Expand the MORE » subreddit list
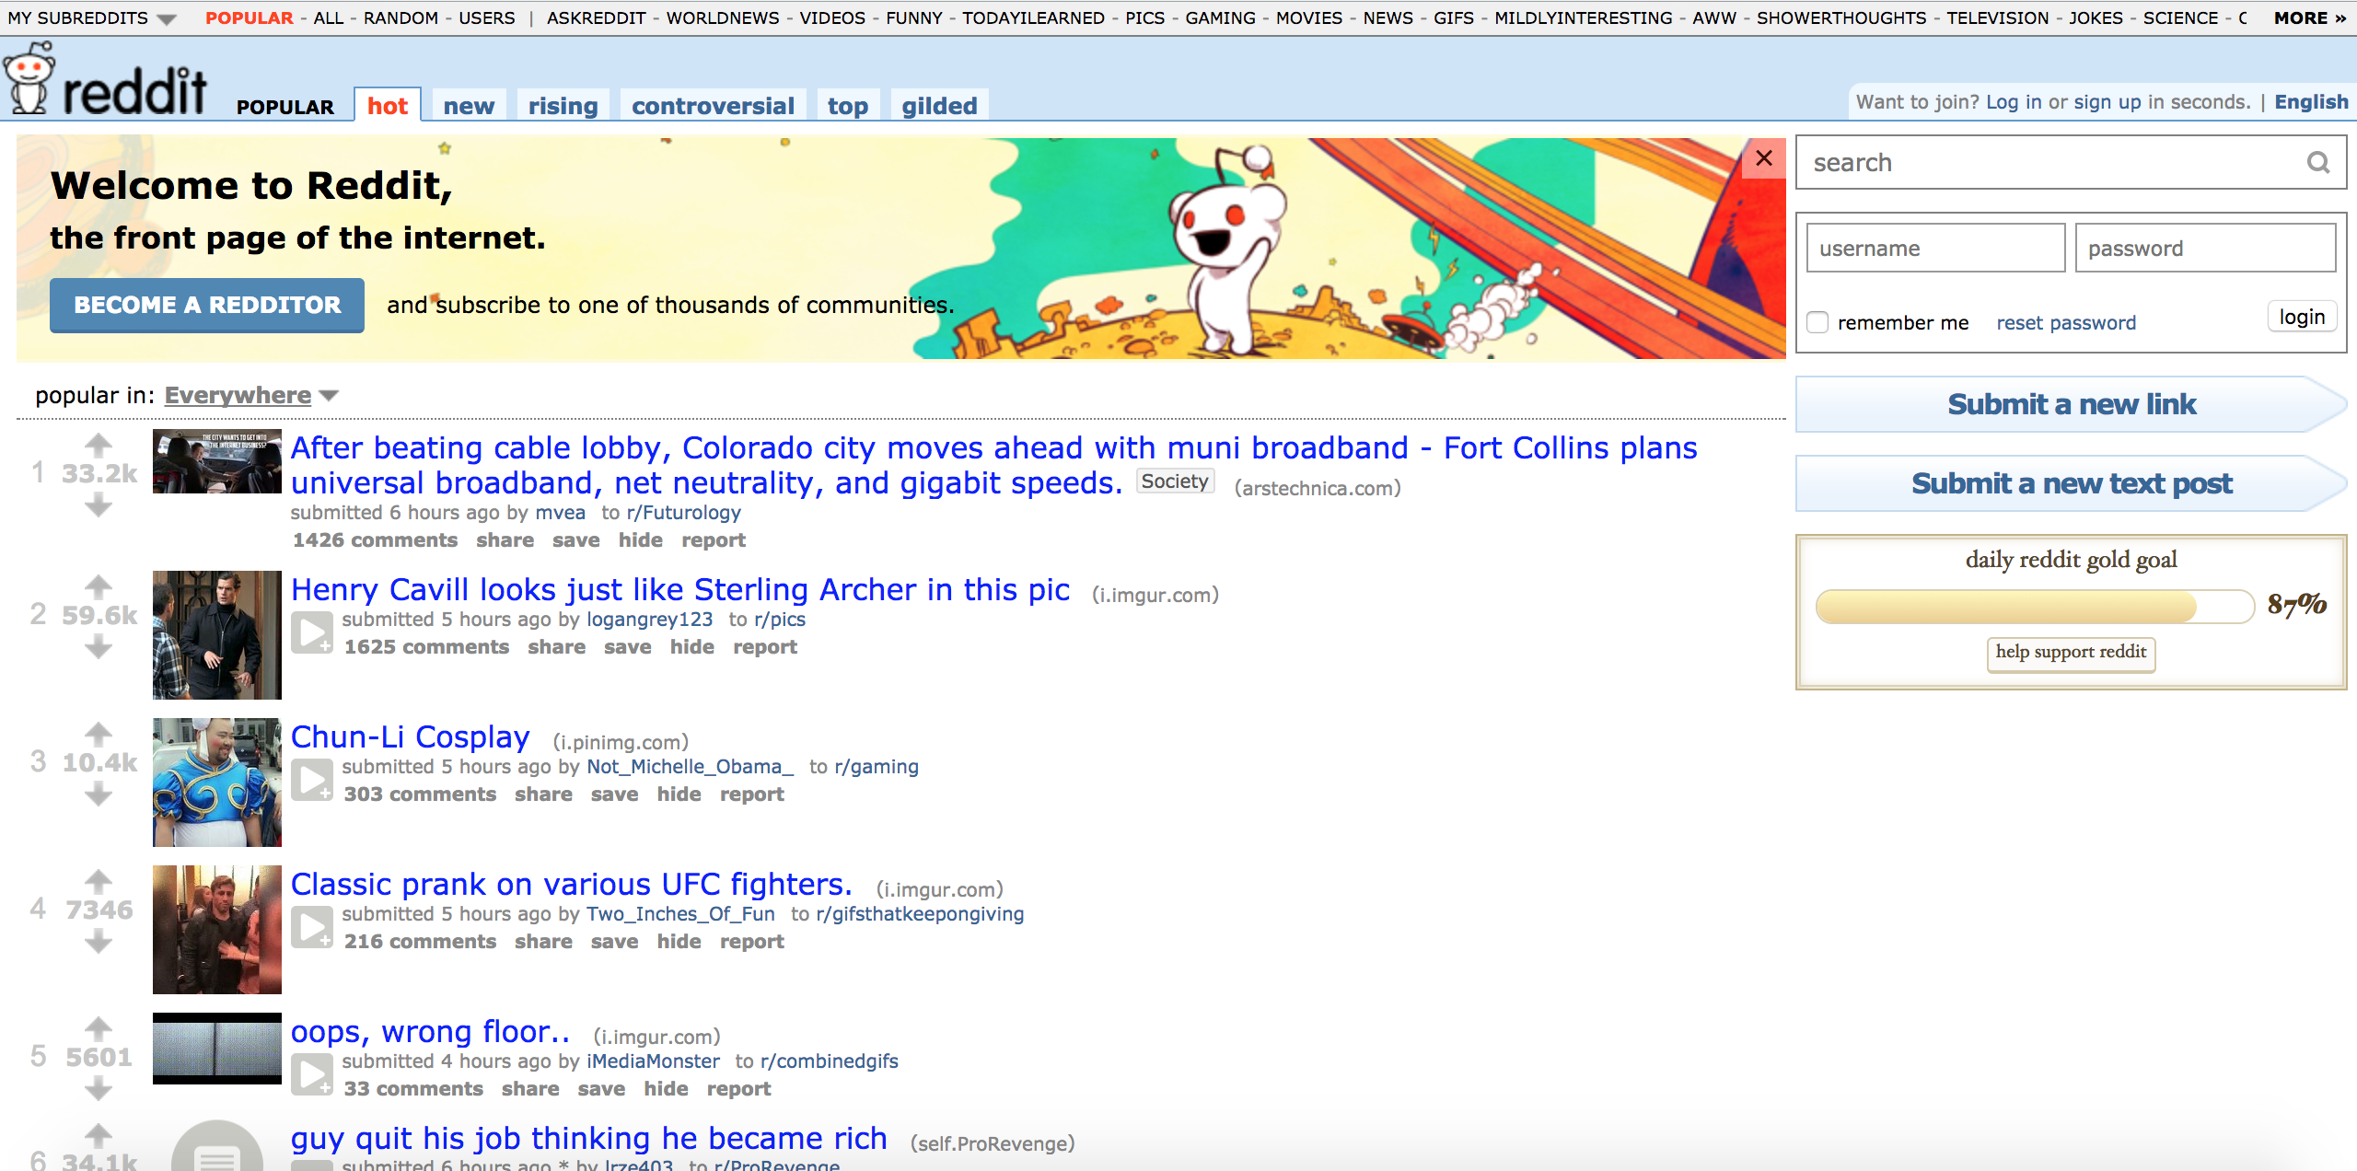 (2310, 17)
